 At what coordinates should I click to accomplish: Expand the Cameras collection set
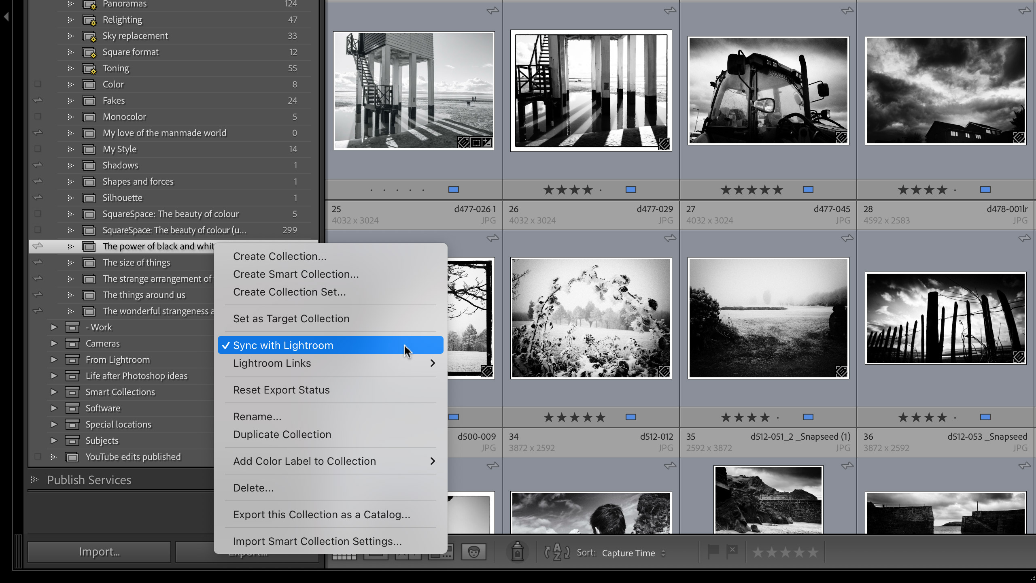click(x=53, y=343)
